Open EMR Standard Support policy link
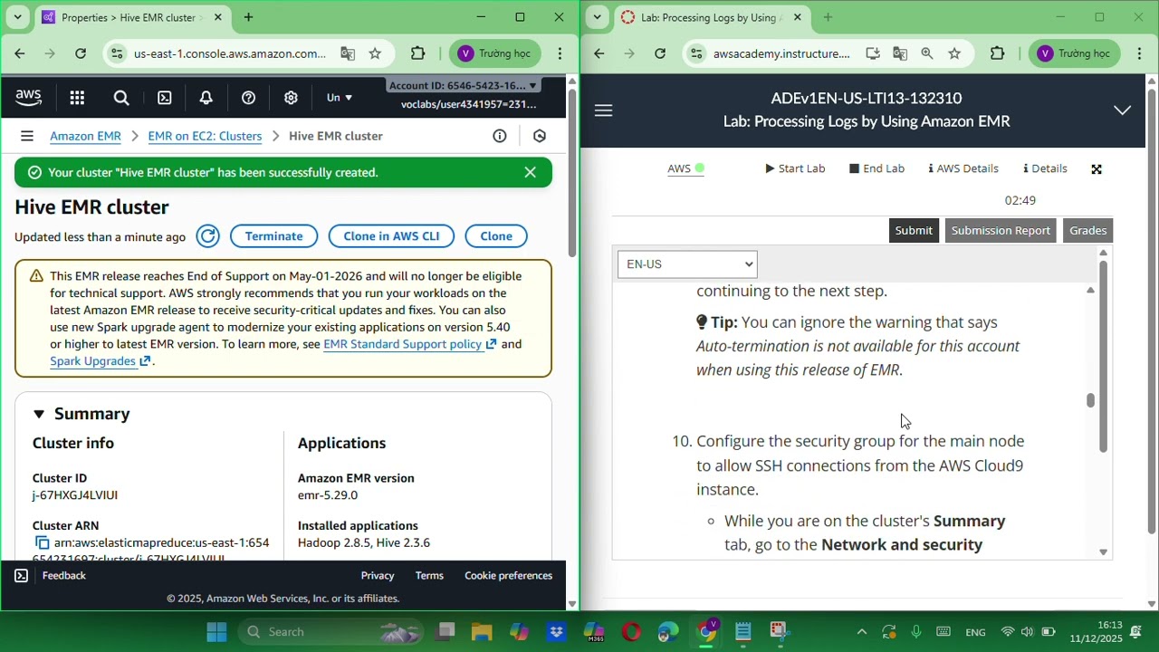Viewport: 1159px width, 652px height. [x=410, y=344]
